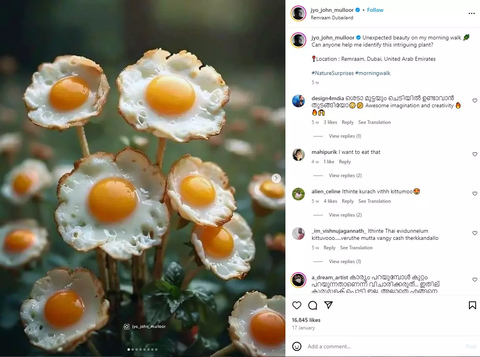Open the design4mdia profile avatar
This screenshot has width=480, height=357.
[x=298, y=101]
